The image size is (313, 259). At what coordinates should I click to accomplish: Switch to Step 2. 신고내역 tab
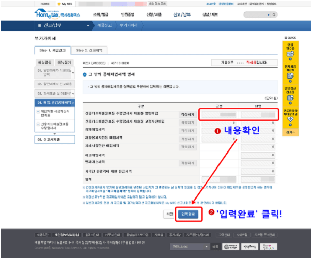click(x=89, y=50)
